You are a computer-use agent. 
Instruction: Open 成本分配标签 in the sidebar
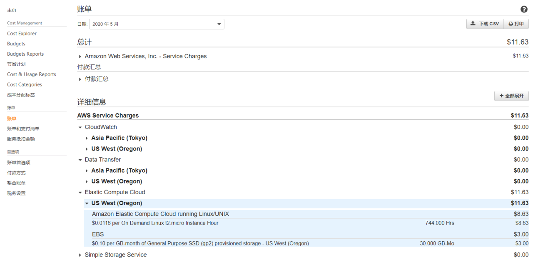tap(21, 95)
